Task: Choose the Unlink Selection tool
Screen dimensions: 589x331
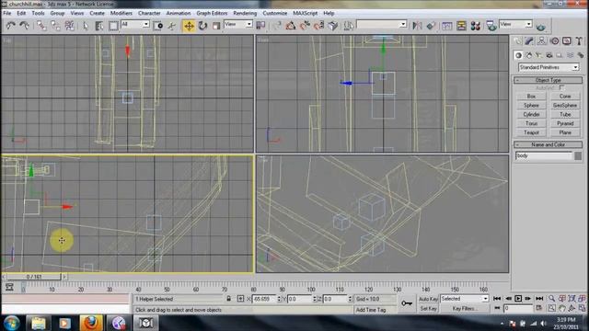Action: click(x=55, y=26)
